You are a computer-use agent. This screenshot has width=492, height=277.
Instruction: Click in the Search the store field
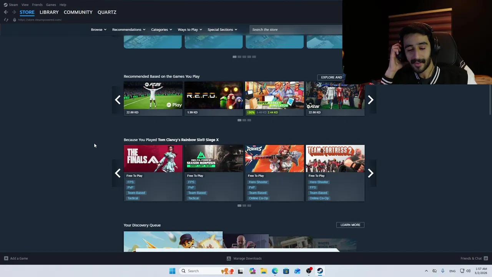click(296, 30)
